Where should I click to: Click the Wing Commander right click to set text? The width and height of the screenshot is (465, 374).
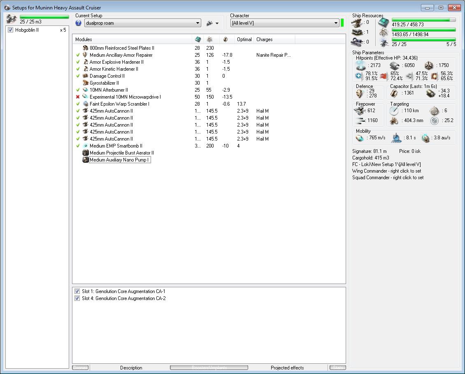point(386,171)
